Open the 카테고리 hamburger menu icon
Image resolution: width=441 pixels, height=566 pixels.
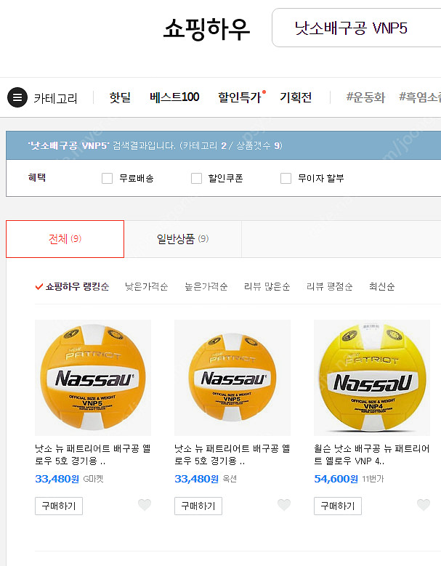(17, 97)
